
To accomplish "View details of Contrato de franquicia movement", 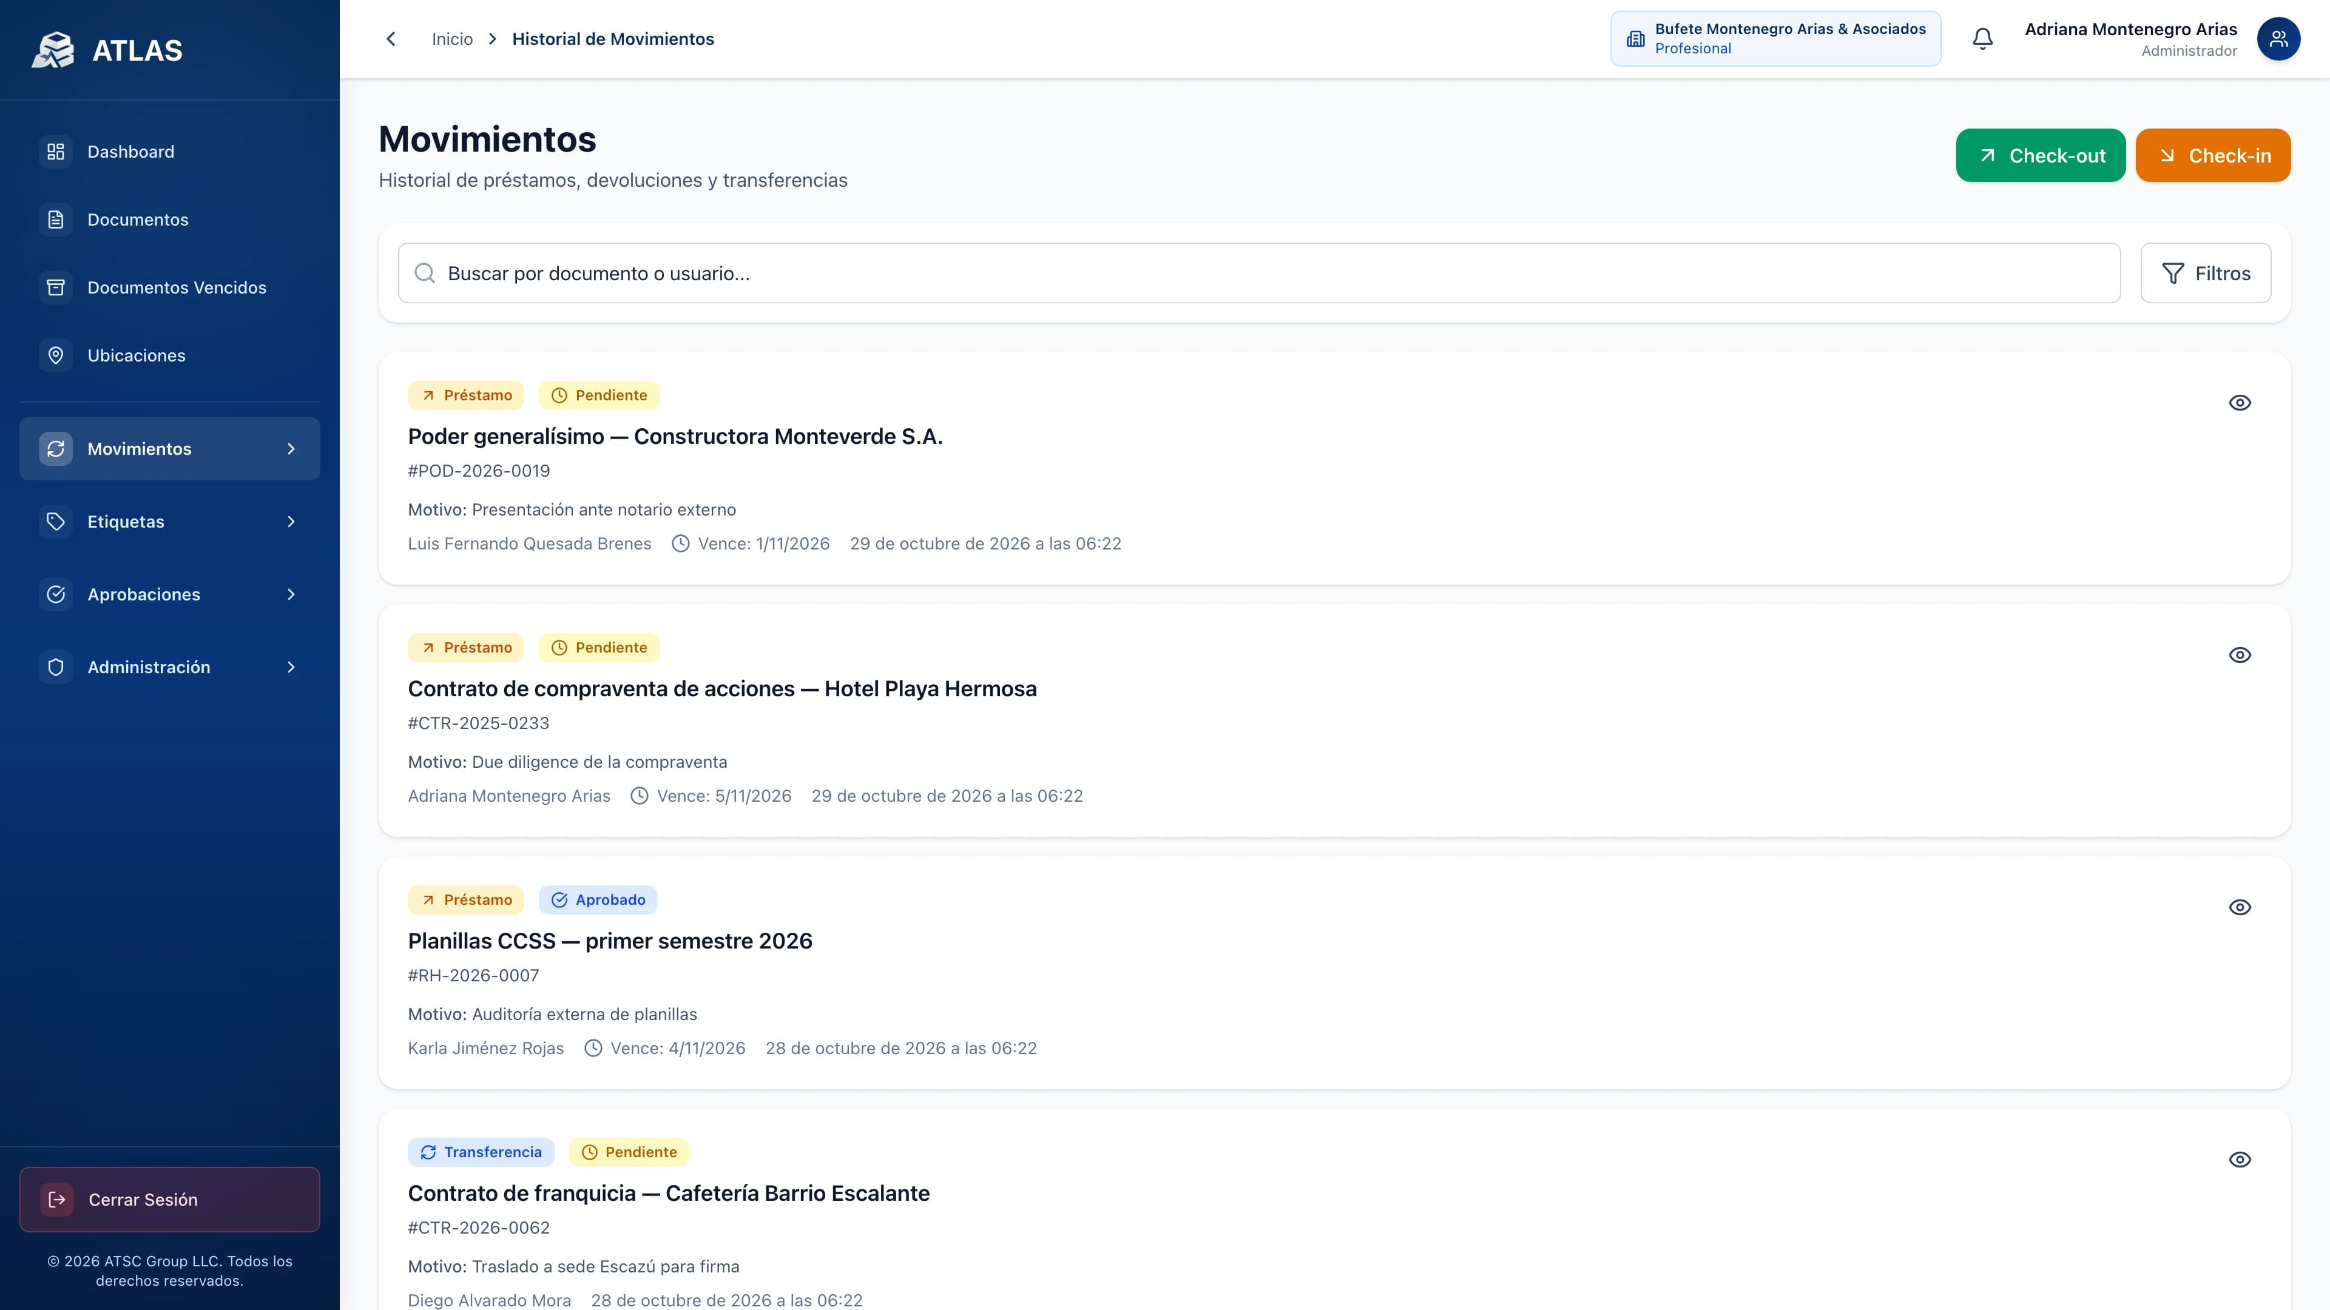I will coord(2240,1160).
